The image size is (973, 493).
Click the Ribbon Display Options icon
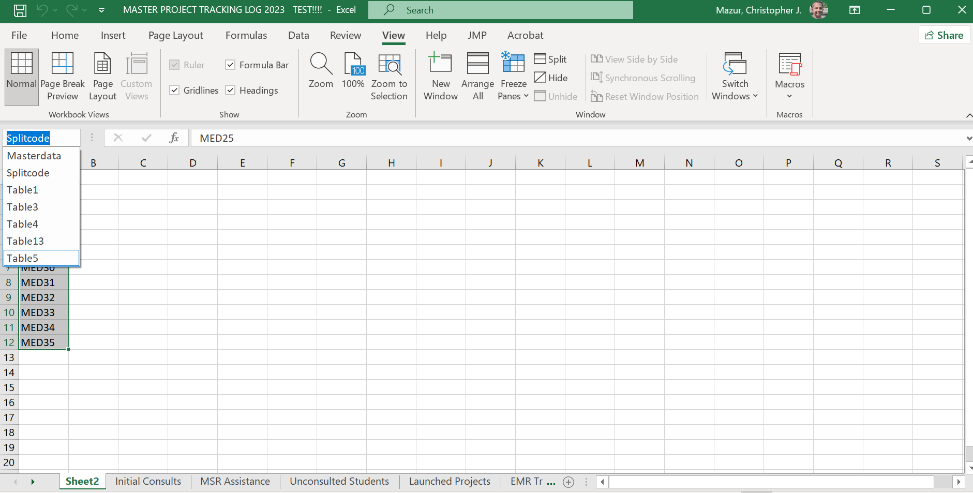pos(855,10)
